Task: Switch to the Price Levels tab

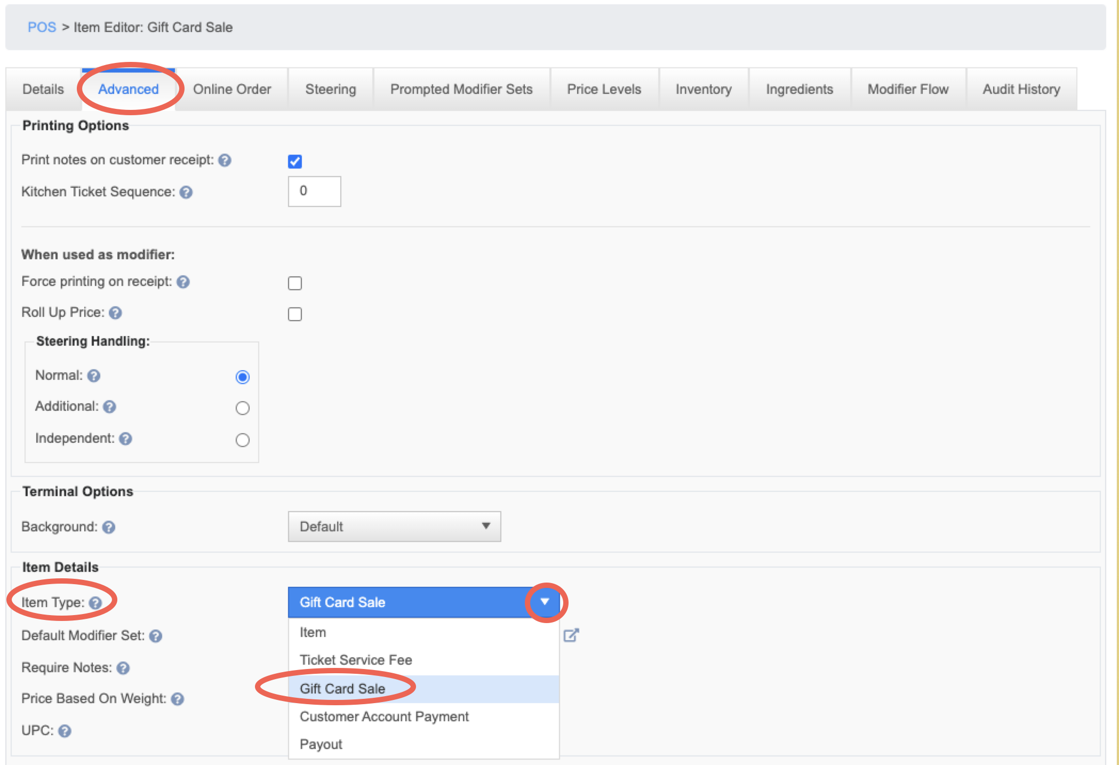Action: pos(604,89)
